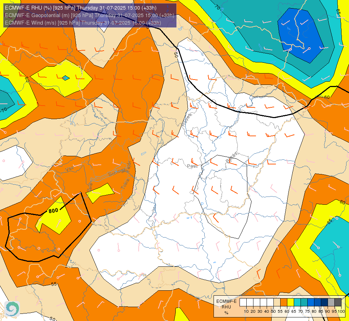Click the legend value 80
The image size is (349, 321).
coord(314,311)
